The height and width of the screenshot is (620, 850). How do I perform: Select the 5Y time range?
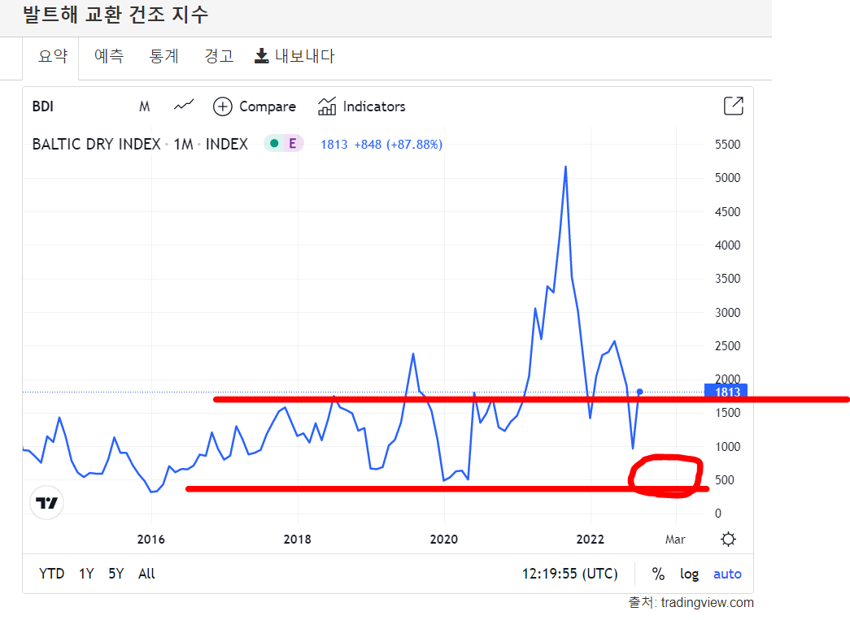(x=116, y=574)
